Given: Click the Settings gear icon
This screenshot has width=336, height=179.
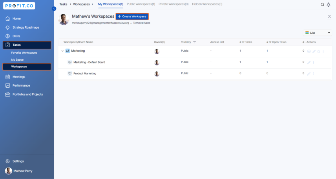Looking at the screenshot, I should tap(8, 161).
